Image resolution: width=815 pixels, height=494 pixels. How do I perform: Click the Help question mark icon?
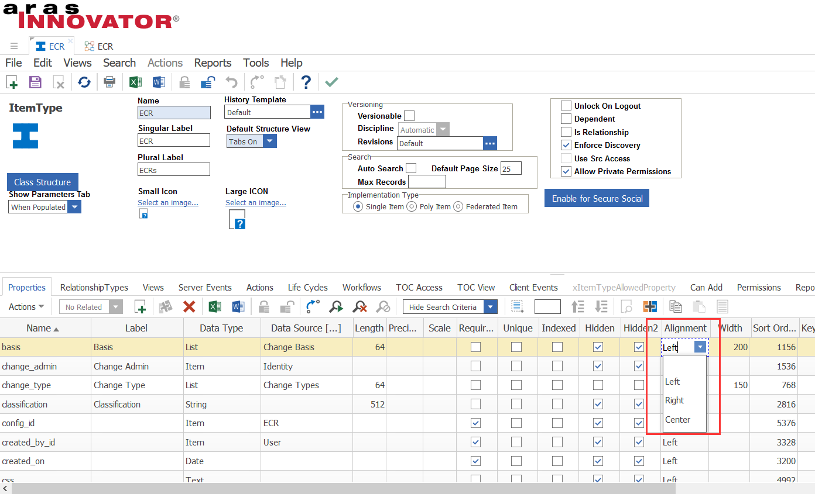click(x=306, y=82)
